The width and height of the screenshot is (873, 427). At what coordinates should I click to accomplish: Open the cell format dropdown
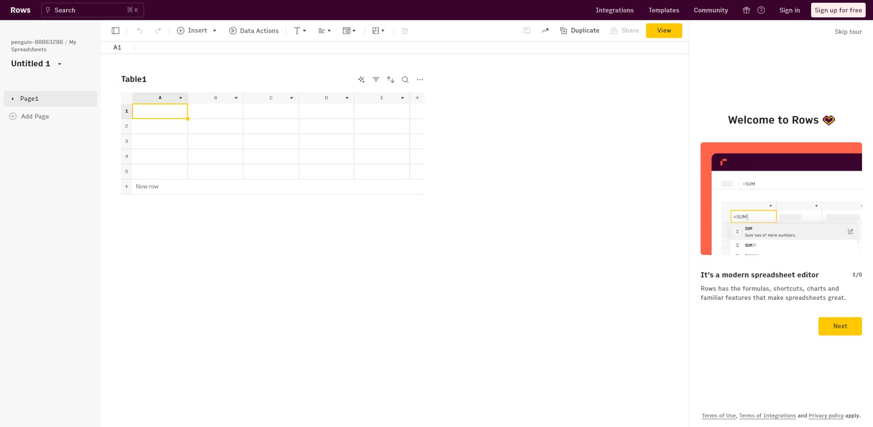click(x=349, y=30)
